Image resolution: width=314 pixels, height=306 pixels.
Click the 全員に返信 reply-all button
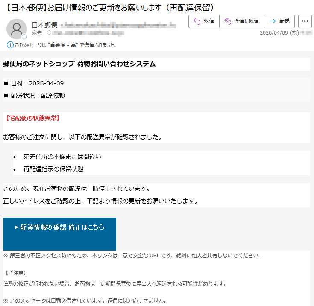tap(242, 21)
